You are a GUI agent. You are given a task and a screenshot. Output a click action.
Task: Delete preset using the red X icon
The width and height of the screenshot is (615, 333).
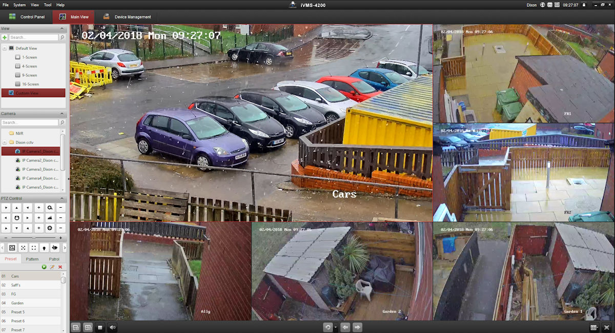pos(60,267)
